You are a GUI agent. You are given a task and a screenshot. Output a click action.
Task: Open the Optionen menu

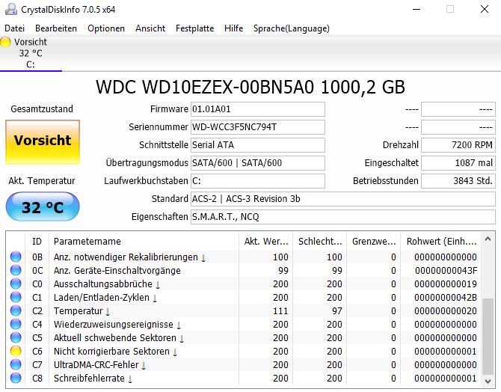click(106, 28)
